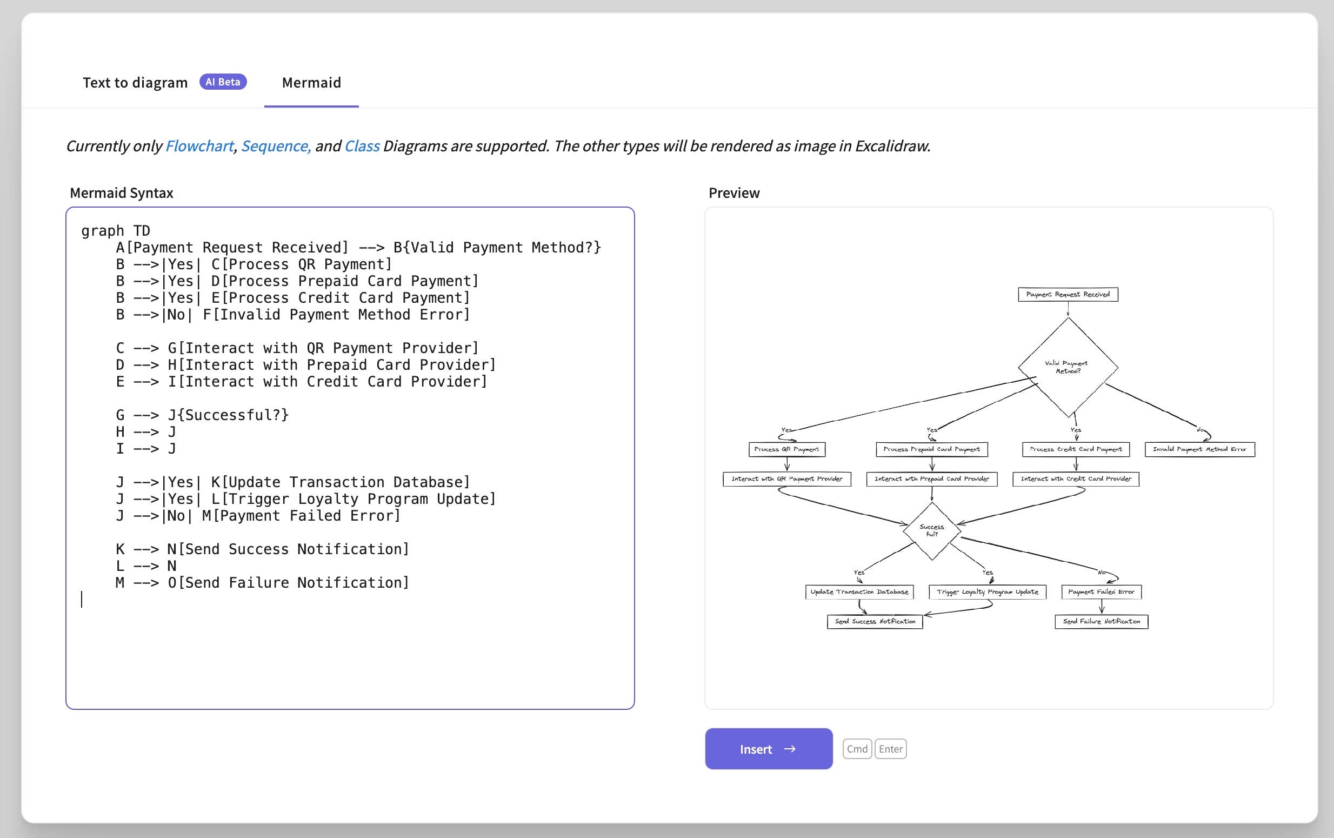Click the Enter shortcut key hint
Viewport: 1334px width, 838px height.
pyautogui.click(x=890, y=749)
